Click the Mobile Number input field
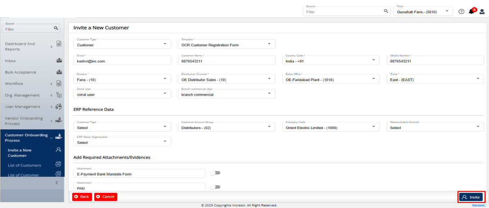 point(435,61)
